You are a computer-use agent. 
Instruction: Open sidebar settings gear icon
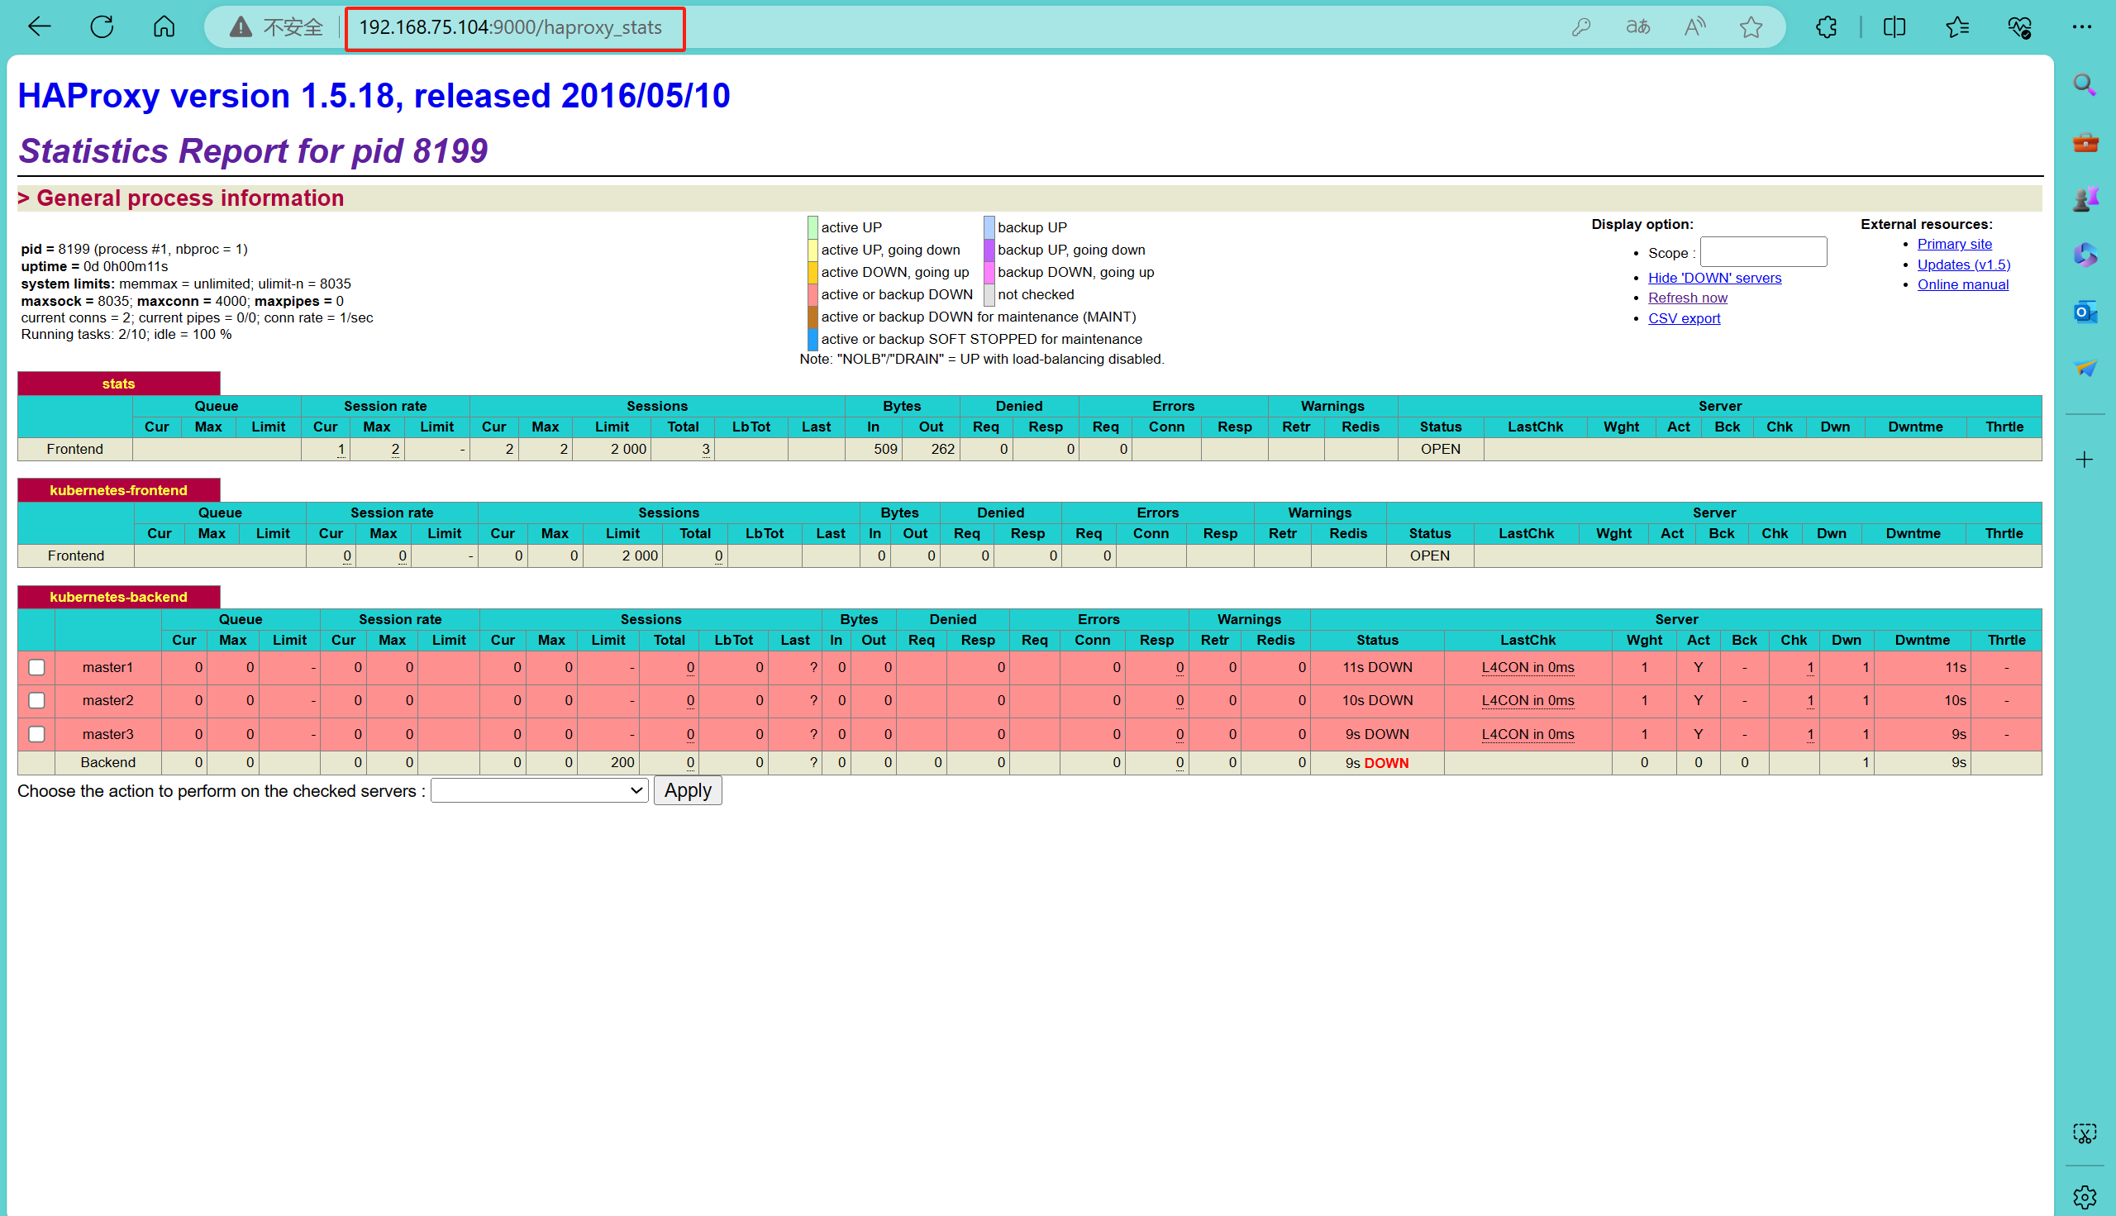pyautogui.click(x=2085, y=1197)
